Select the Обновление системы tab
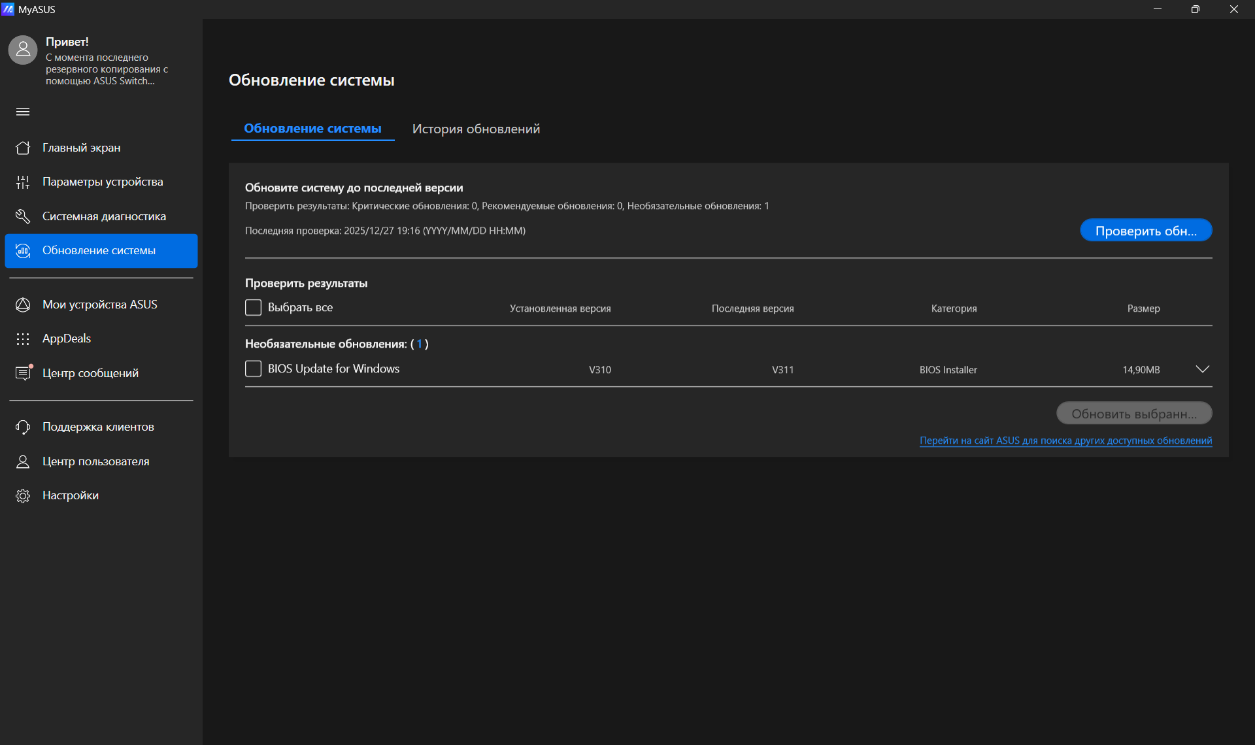1255x745 pixels. pos(312,129)
